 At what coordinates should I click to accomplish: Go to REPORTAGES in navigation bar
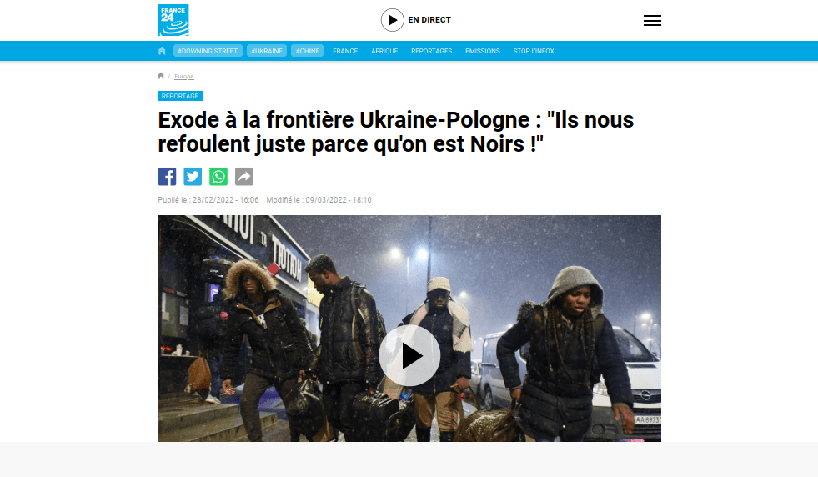pos(431,51)
